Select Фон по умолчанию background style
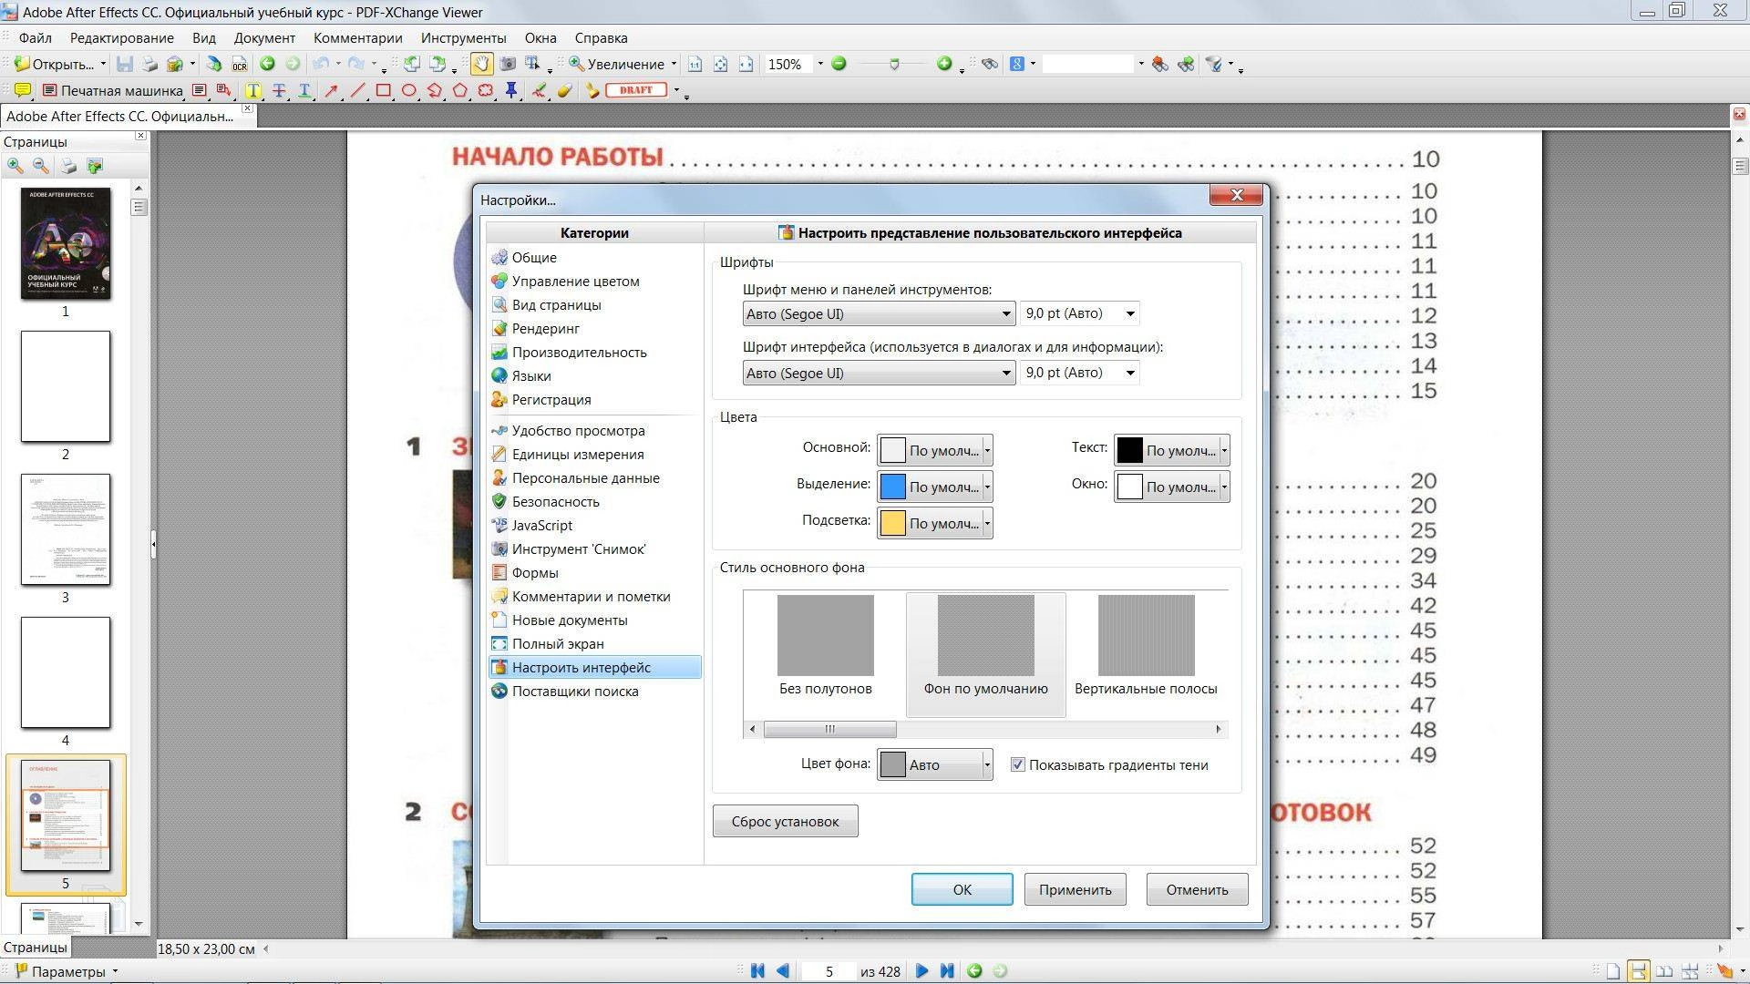 pyautogui.click(x=985, y=654)
